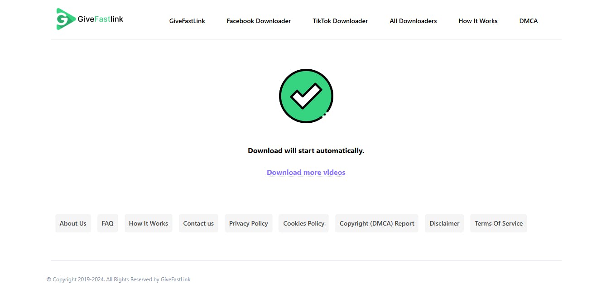View the Privacy Policy page from footer
Screen dimensions: 611x289
click(249, 223)
